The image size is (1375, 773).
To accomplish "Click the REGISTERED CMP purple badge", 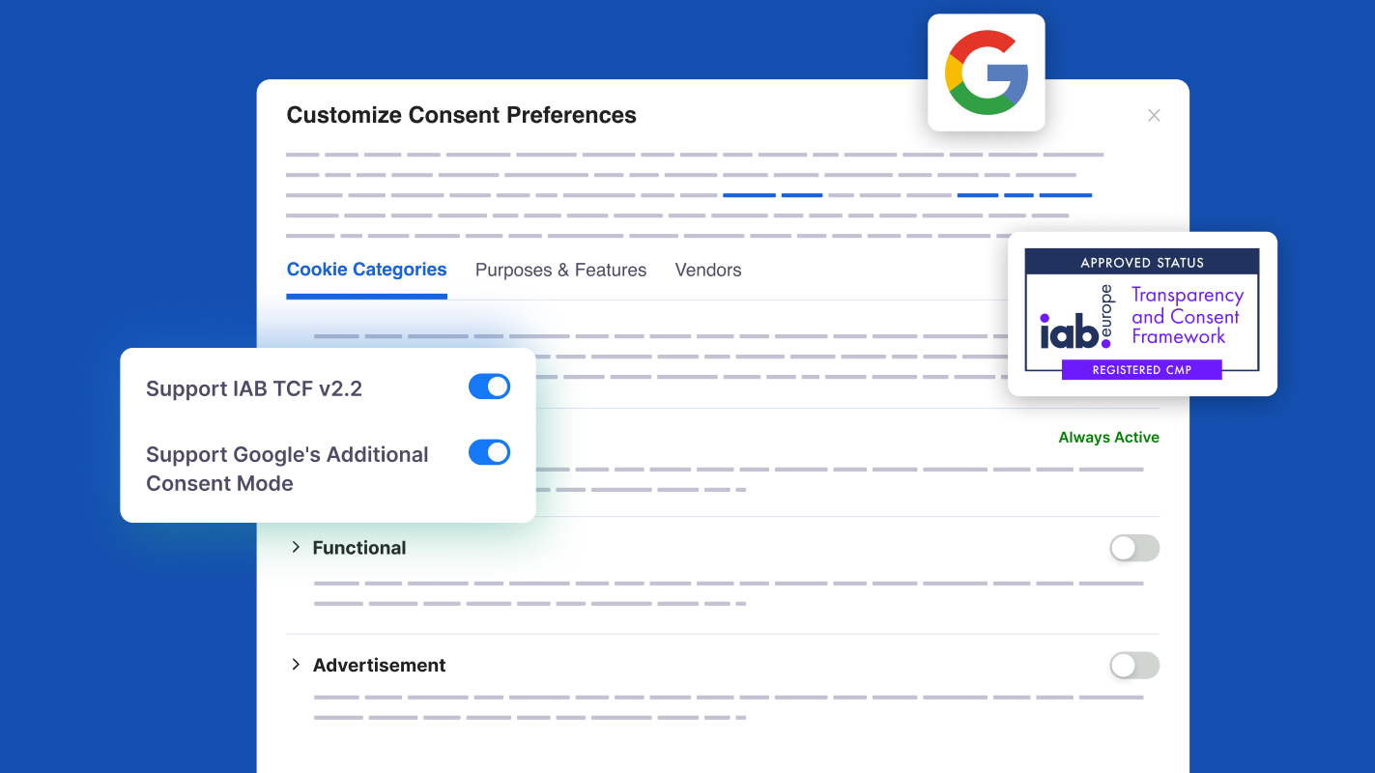I will coord(1142,369).
